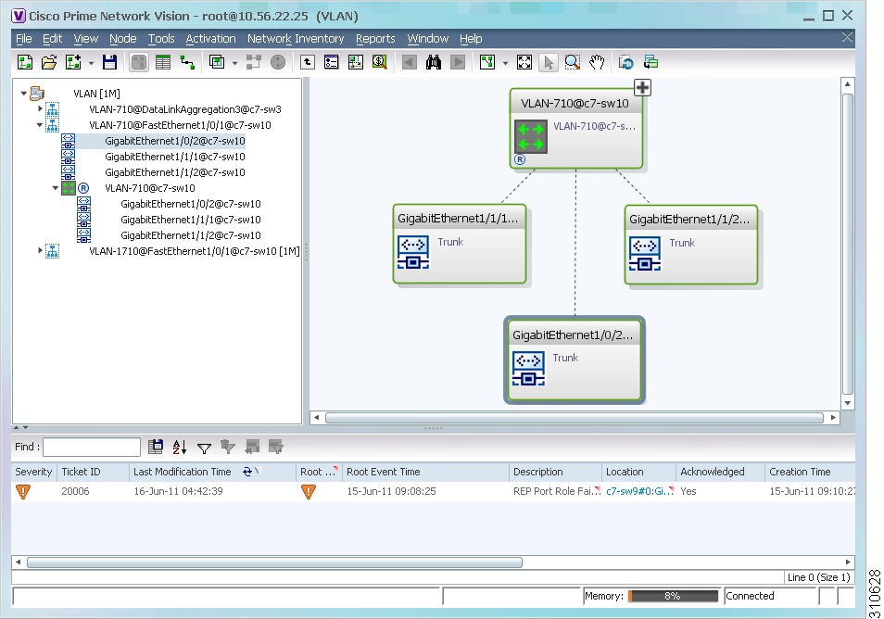
Task: Click the layout tree toolbar icon
Action: (x=487, y=62)
